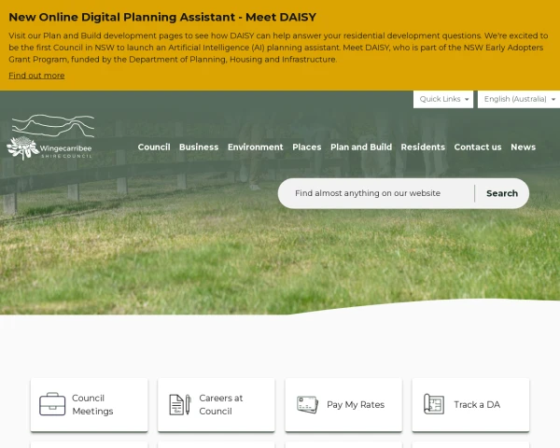
Task: Click the briefcase icon for Council Meetings
Action: (52, 404)
